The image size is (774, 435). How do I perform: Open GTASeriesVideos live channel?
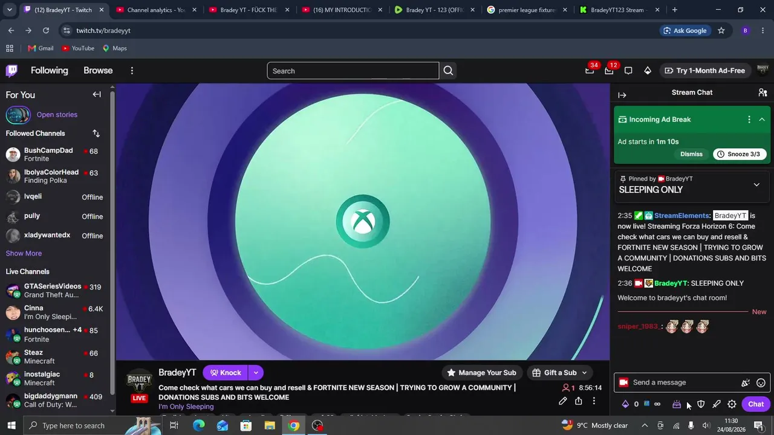click(55, 291)
